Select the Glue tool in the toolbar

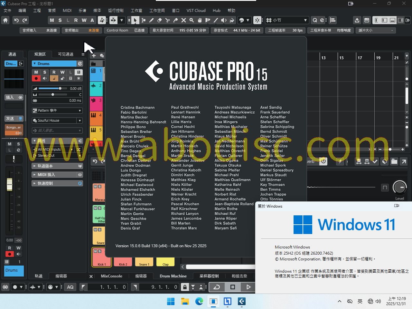[175, 20]
